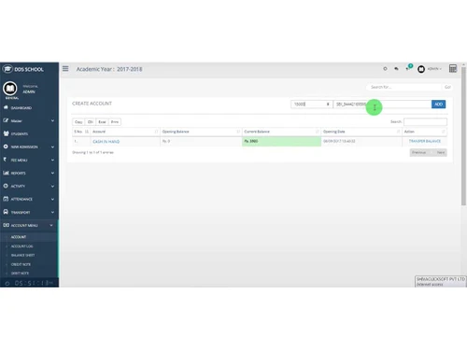467x350 pixels.
Task: Click the Fee Menu rupee icon
Action: [5, 160]
